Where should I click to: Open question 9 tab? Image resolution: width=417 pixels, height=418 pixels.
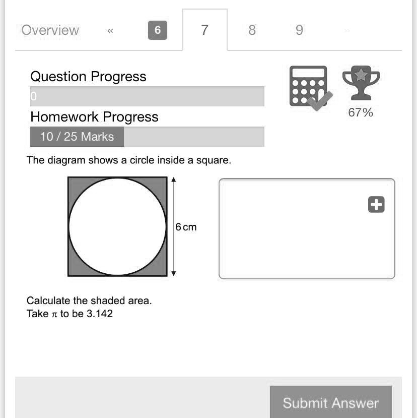[299, 30]
